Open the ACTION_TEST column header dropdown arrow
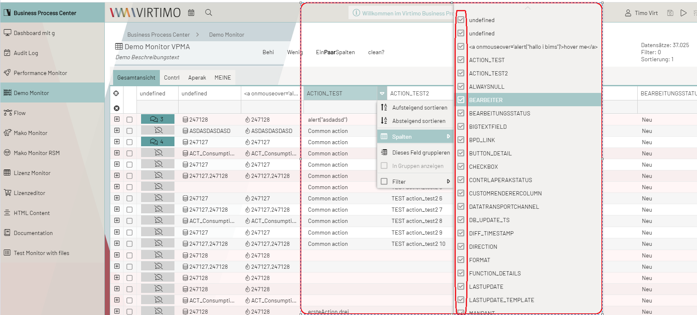 point(382,94)
